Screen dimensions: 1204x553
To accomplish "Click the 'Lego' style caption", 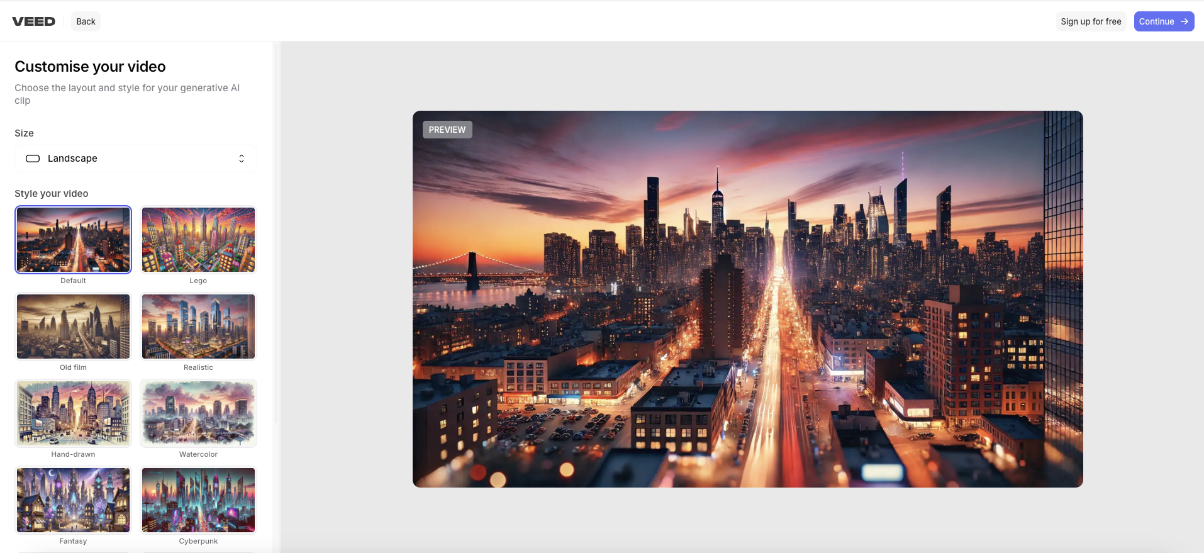I will tap(198, 281).
